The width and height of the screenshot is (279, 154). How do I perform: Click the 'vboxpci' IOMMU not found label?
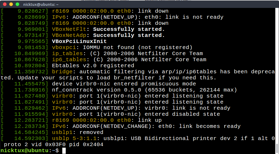point(64,47)
